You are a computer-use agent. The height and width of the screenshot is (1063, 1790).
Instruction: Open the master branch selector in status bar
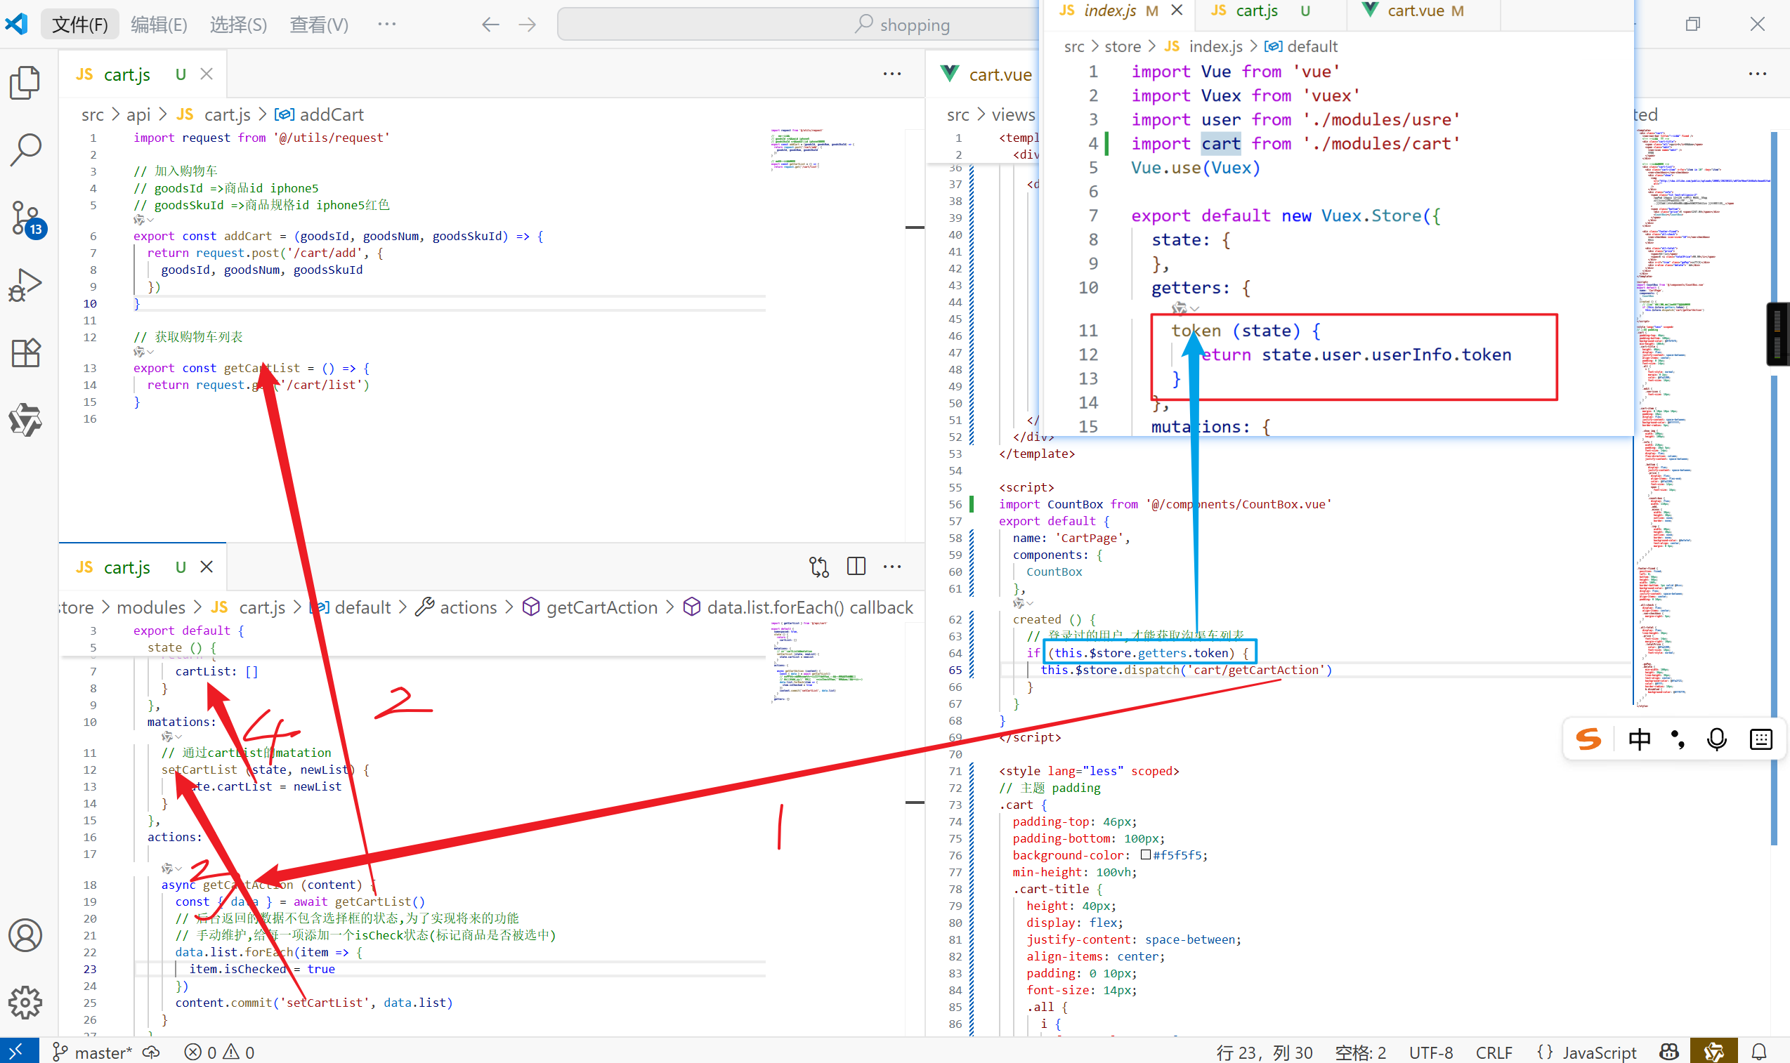(93, 1052)
